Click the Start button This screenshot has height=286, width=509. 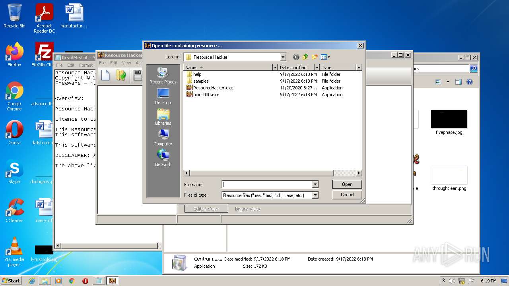point(11,280)
